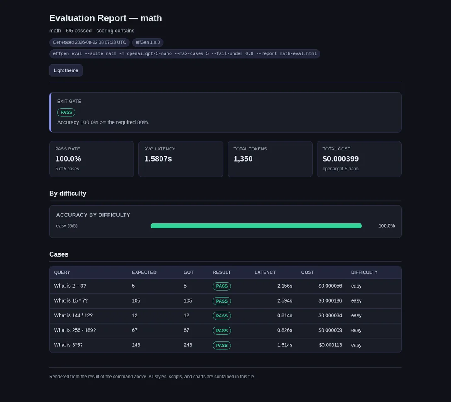Click the '5/5 passed' subtitle line
This screenshot has height=402, width=451.
point(92,31)
